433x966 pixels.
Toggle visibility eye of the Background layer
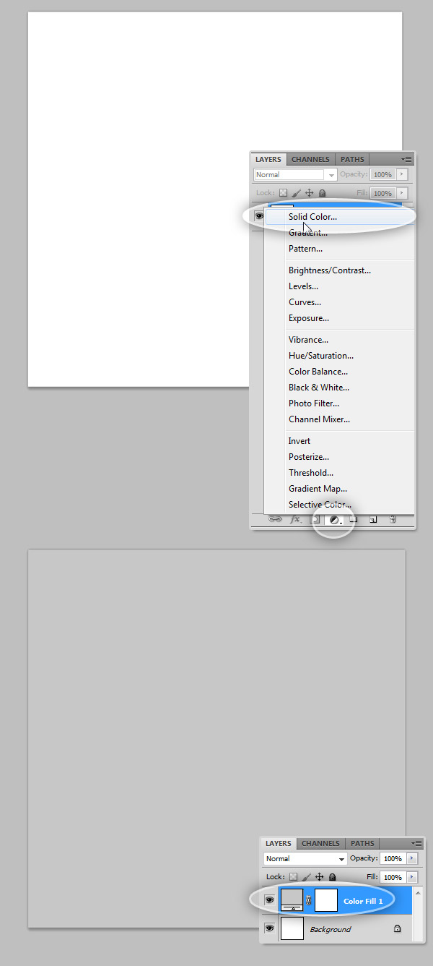pyautogui.click(x=270, y=928)
